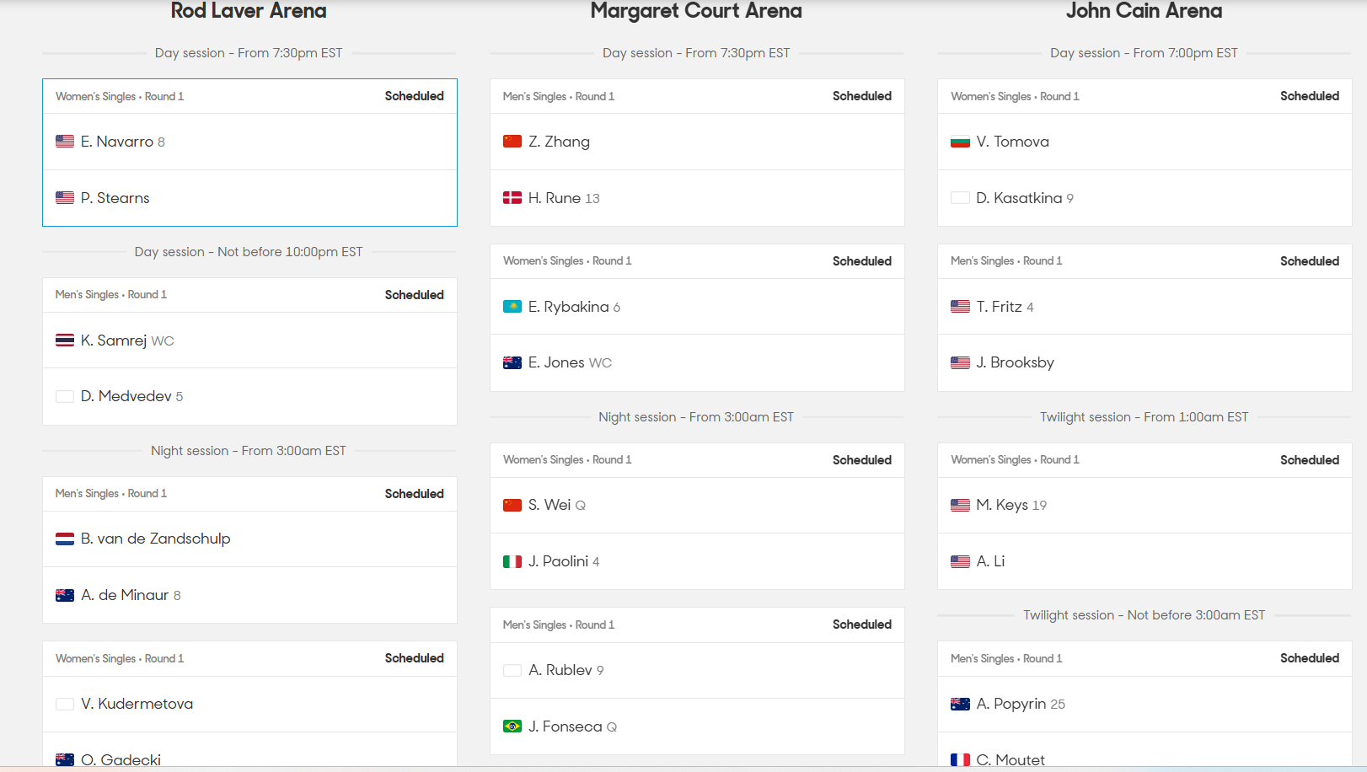Open P. Stearns player link
The width and height of the screenshot is (1367, 772).
115,198
